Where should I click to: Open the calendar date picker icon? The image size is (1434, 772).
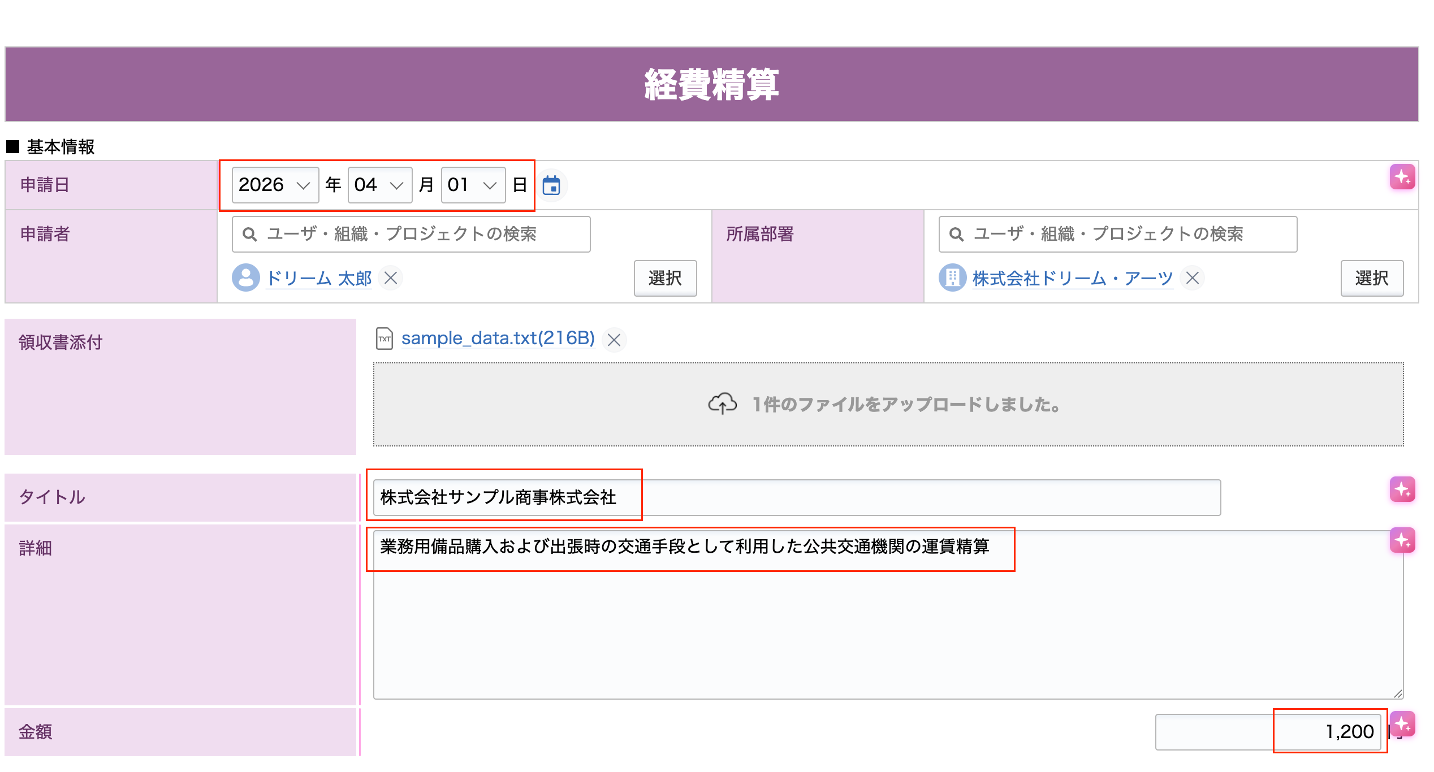pyautogui.click(x=551, y=185)
